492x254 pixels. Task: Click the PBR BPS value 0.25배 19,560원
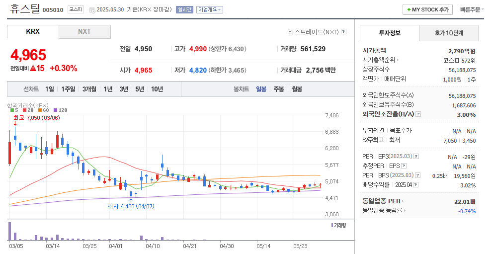pyautogui.click(x=454, y=176)
